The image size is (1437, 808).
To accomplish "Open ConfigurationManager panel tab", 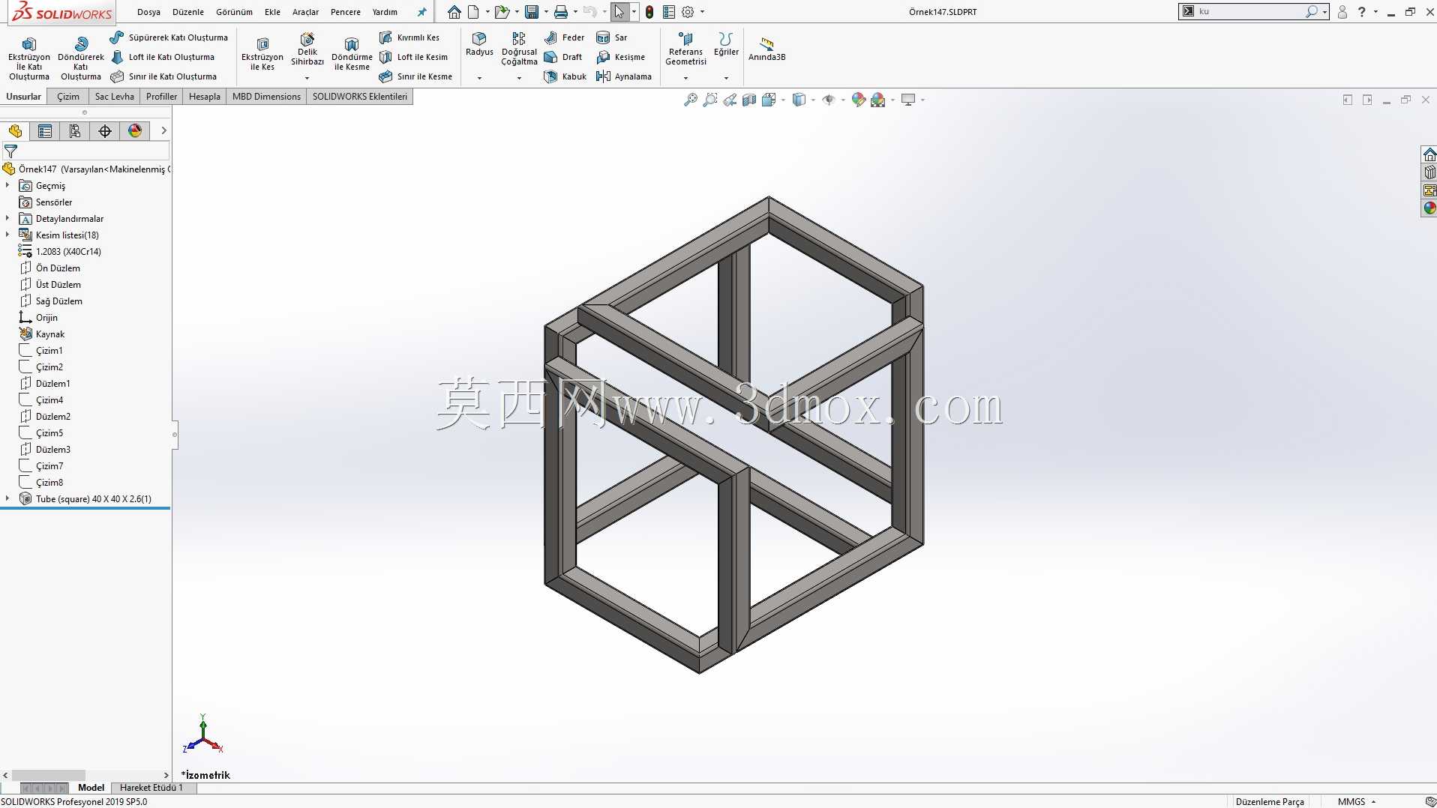I will coord(75,131).
